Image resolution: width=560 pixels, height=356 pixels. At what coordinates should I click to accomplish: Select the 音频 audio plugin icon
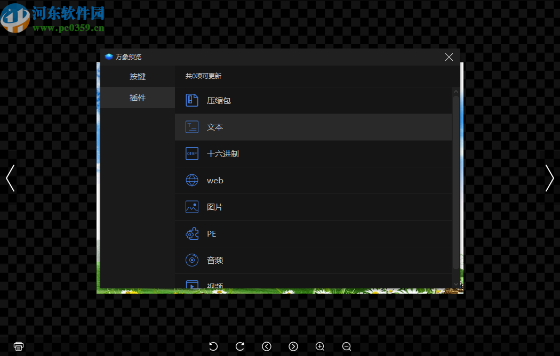pyautogui.click(x=192, y=260)
